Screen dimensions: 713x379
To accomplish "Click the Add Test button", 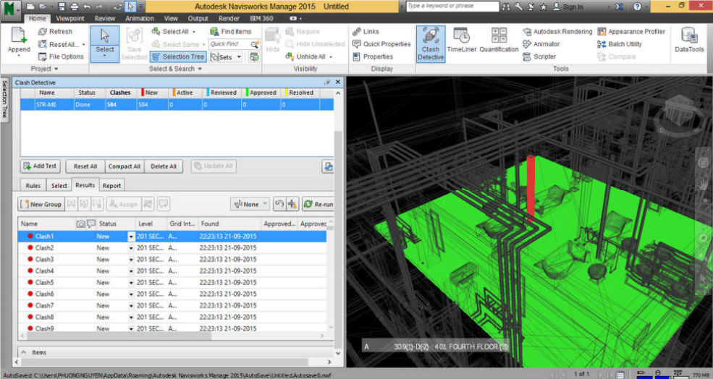I will click(x=41, y=166).
